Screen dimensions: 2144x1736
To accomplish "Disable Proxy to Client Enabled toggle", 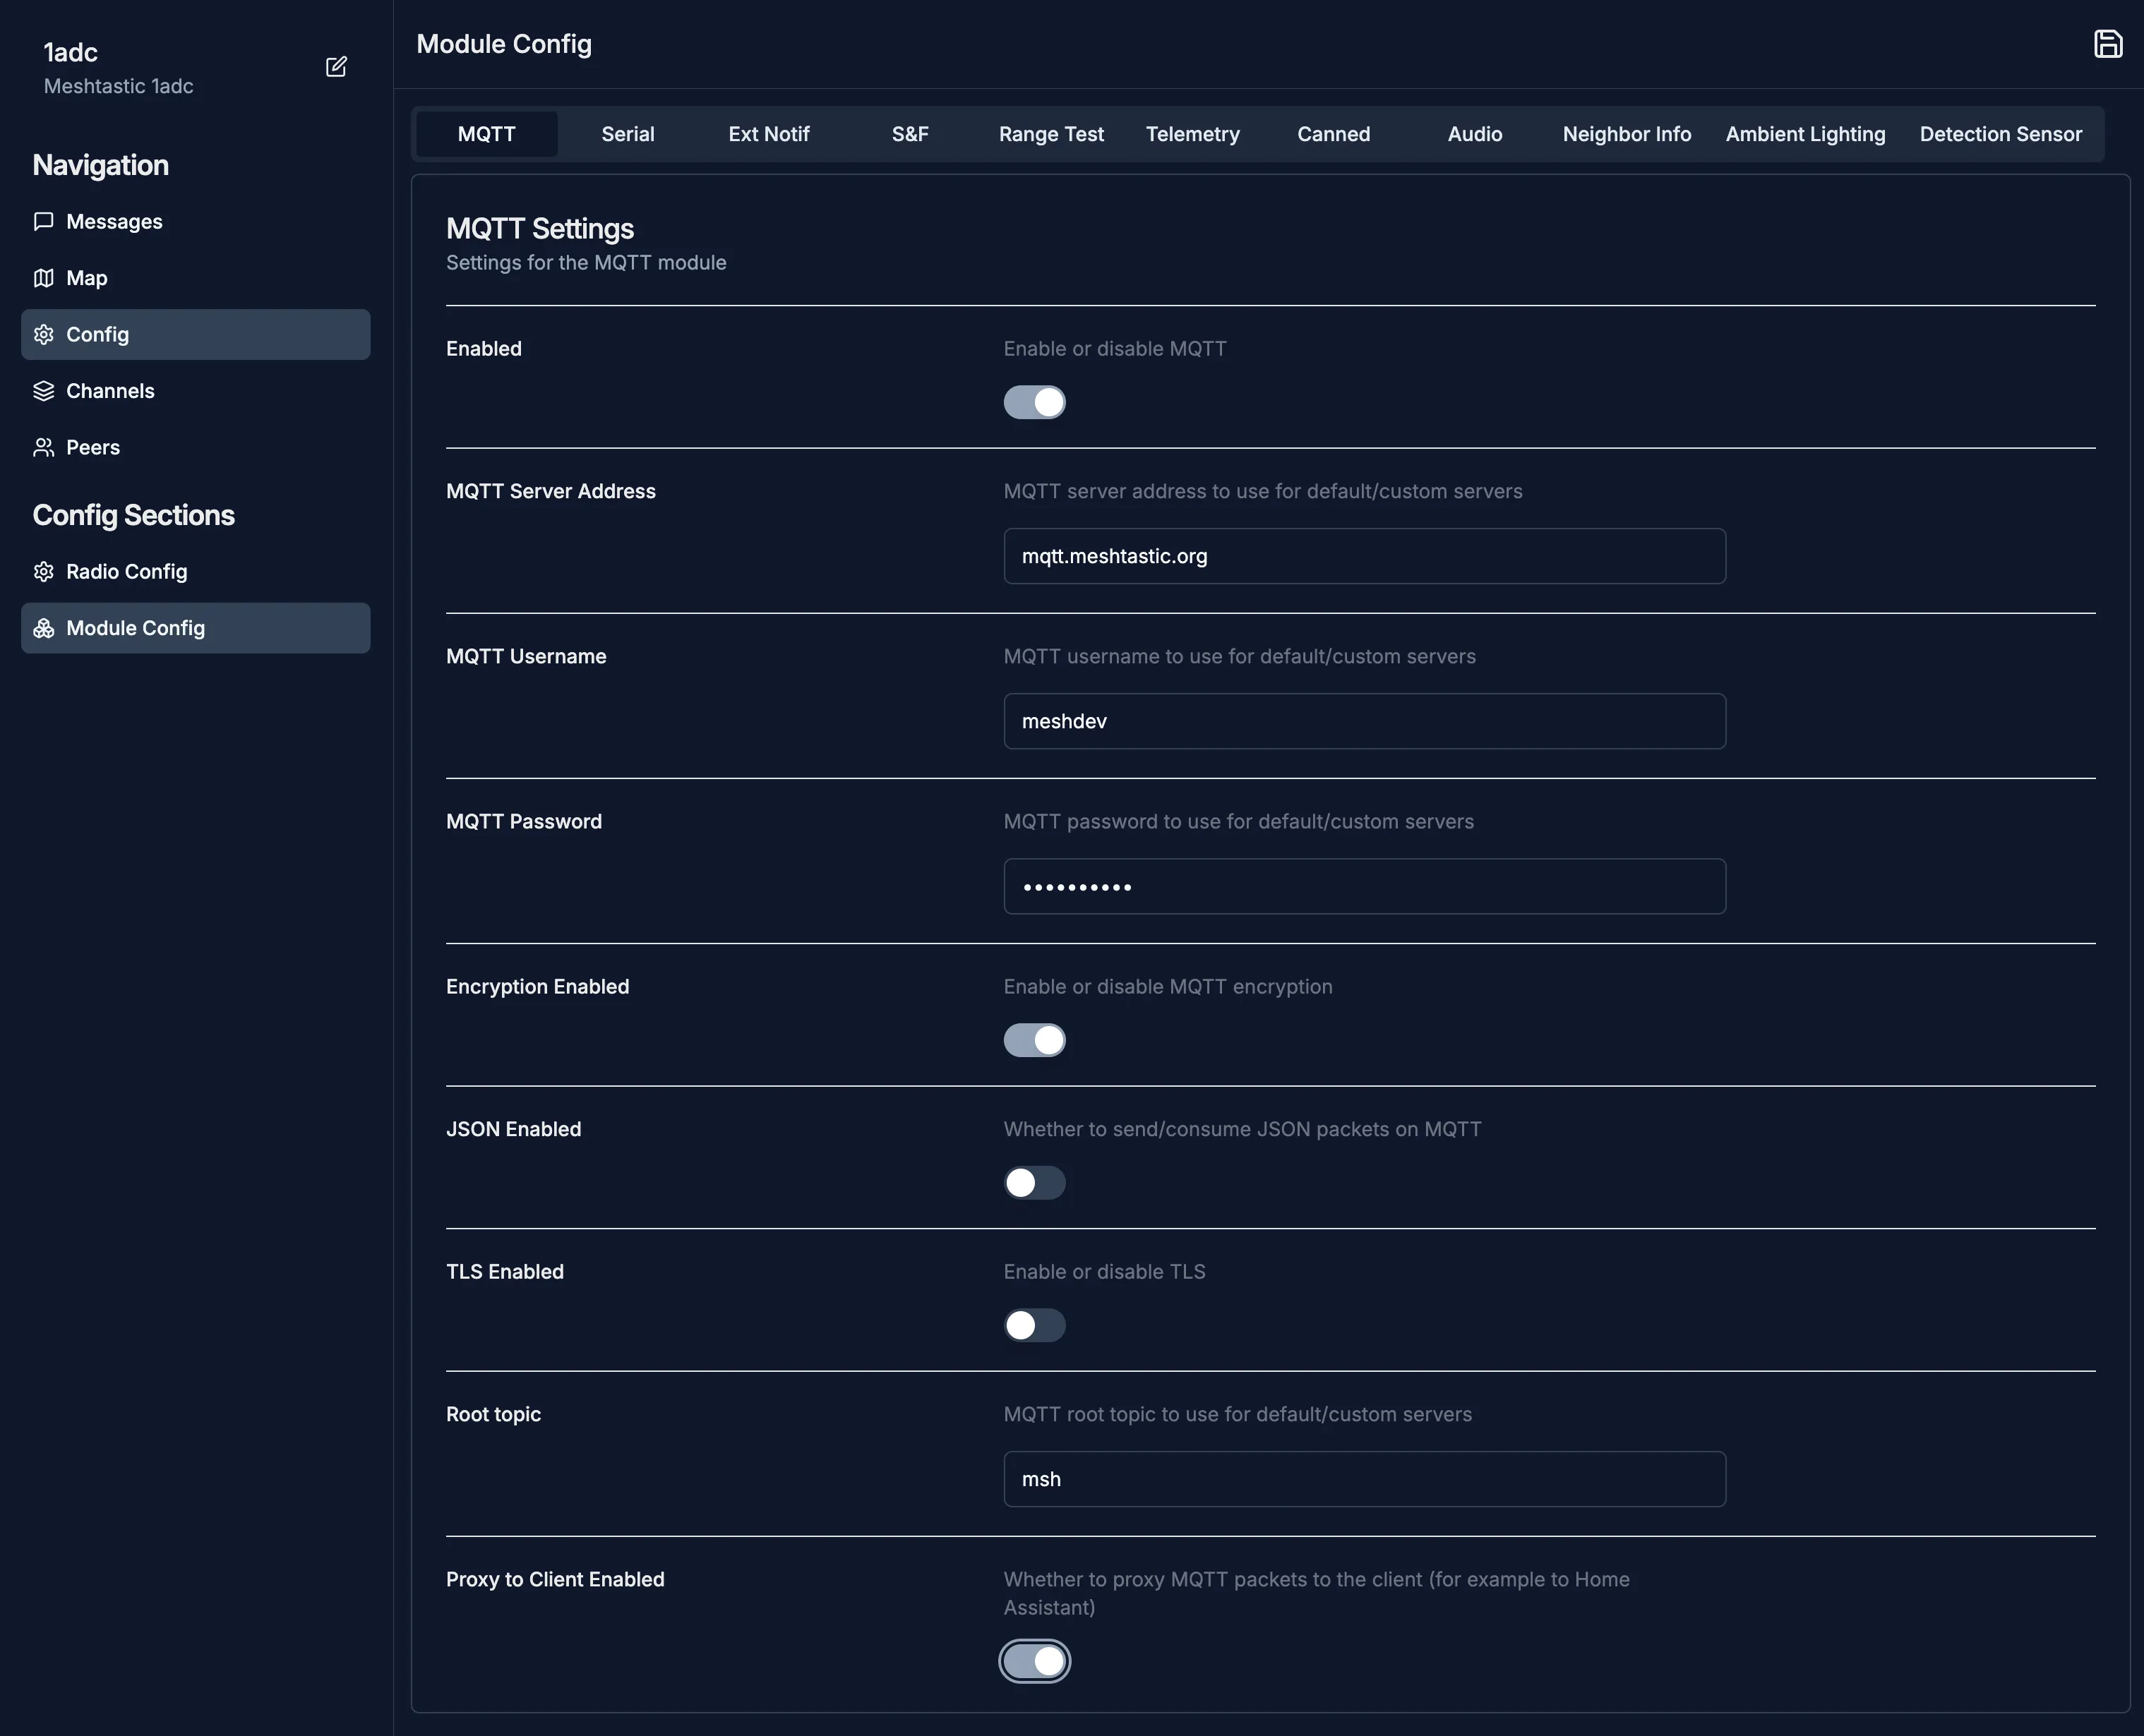I will 1034,1661.
